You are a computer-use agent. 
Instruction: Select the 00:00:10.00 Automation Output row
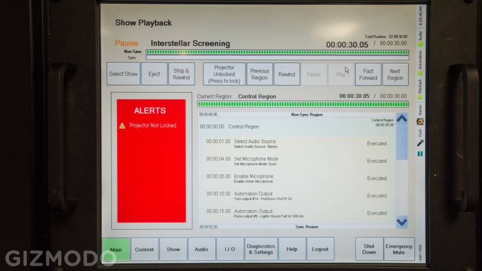[296, 196]
